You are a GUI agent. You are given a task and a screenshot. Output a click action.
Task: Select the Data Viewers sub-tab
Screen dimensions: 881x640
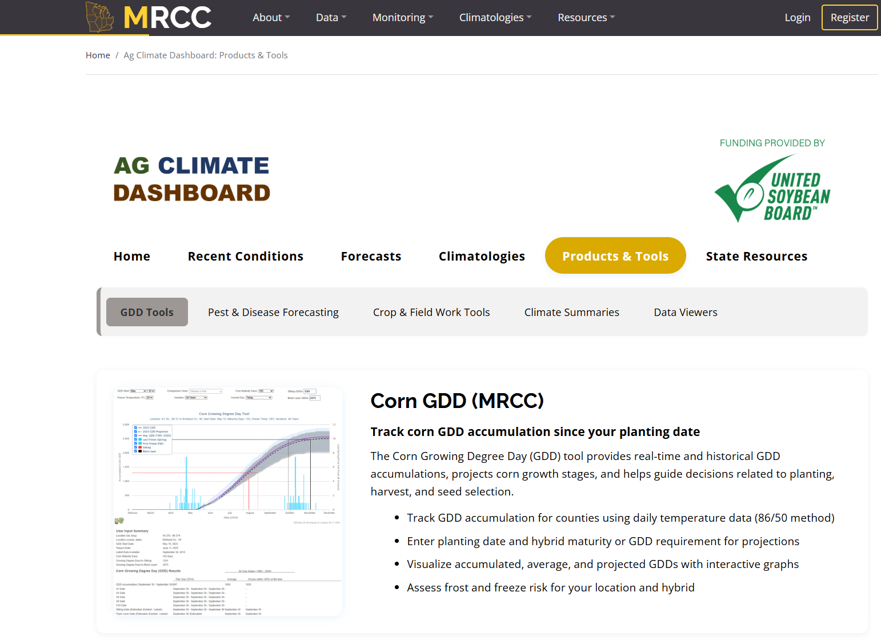[x=686, y=313]
